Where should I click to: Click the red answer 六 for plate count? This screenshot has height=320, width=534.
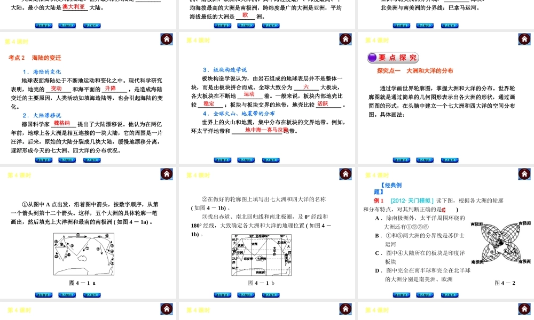[306, 87]
